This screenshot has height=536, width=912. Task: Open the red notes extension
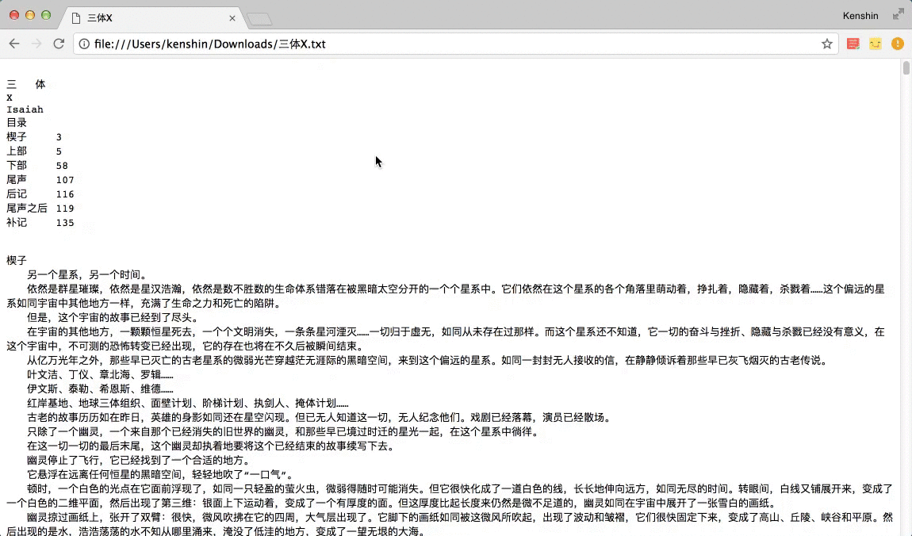[x=853, y=44]
